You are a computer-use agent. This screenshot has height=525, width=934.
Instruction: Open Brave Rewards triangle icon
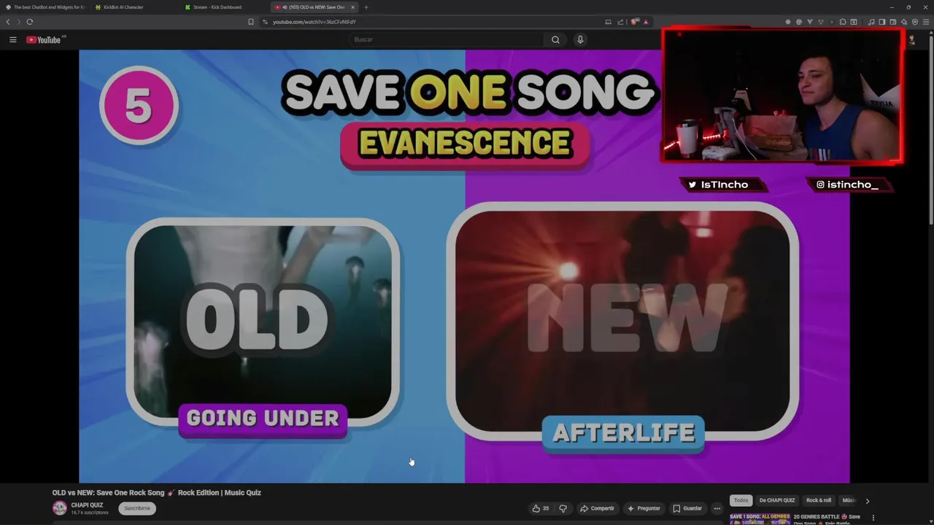[x=646, y=22]
